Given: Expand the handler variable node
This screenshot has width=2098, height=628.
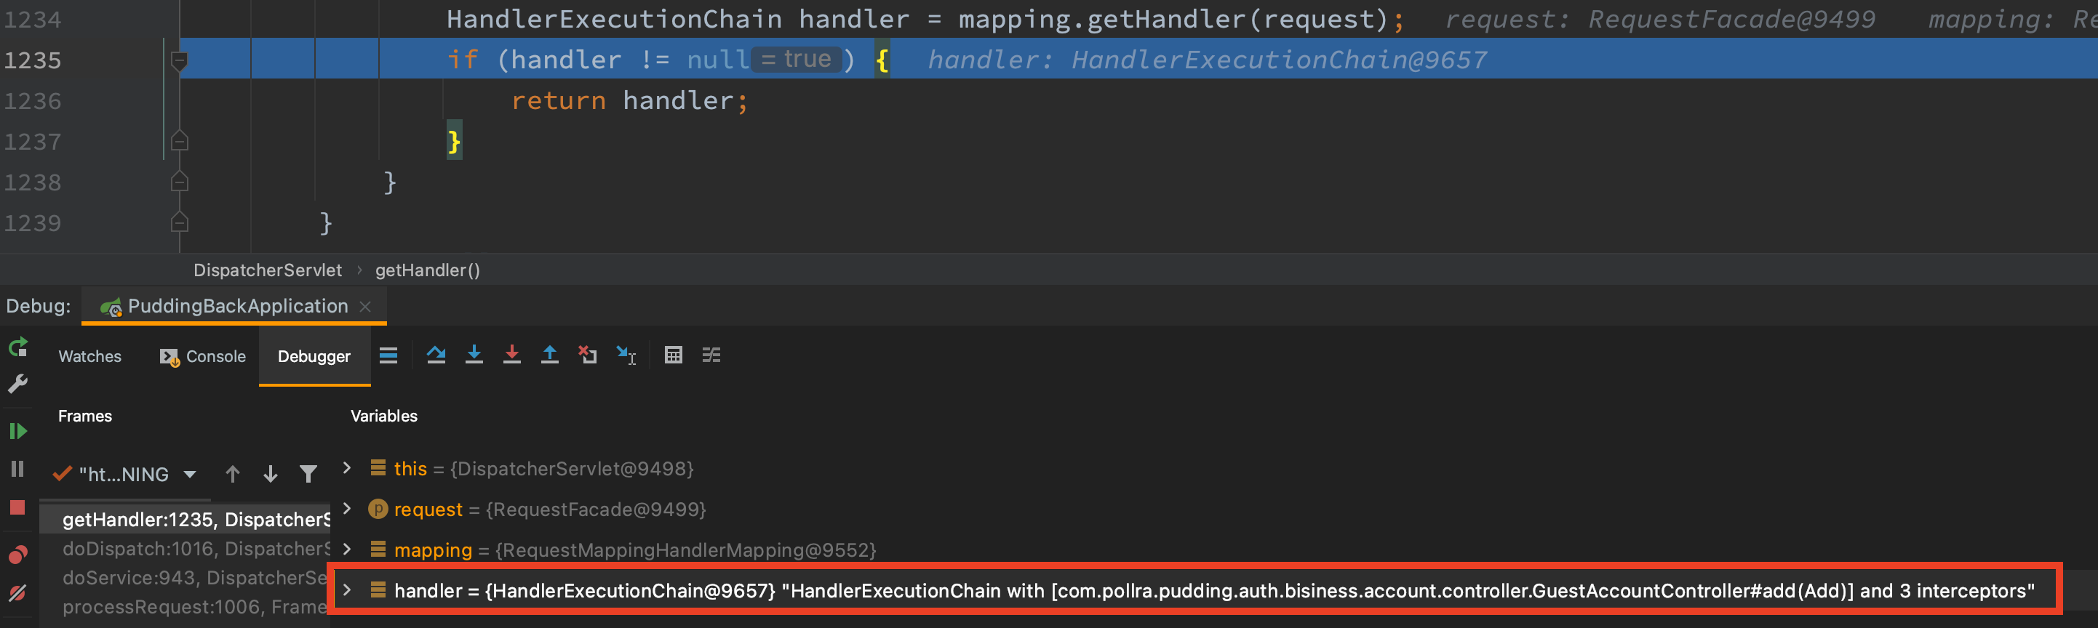Looking at the screenshot, I should pyautogui.click(x=347, y=589).
